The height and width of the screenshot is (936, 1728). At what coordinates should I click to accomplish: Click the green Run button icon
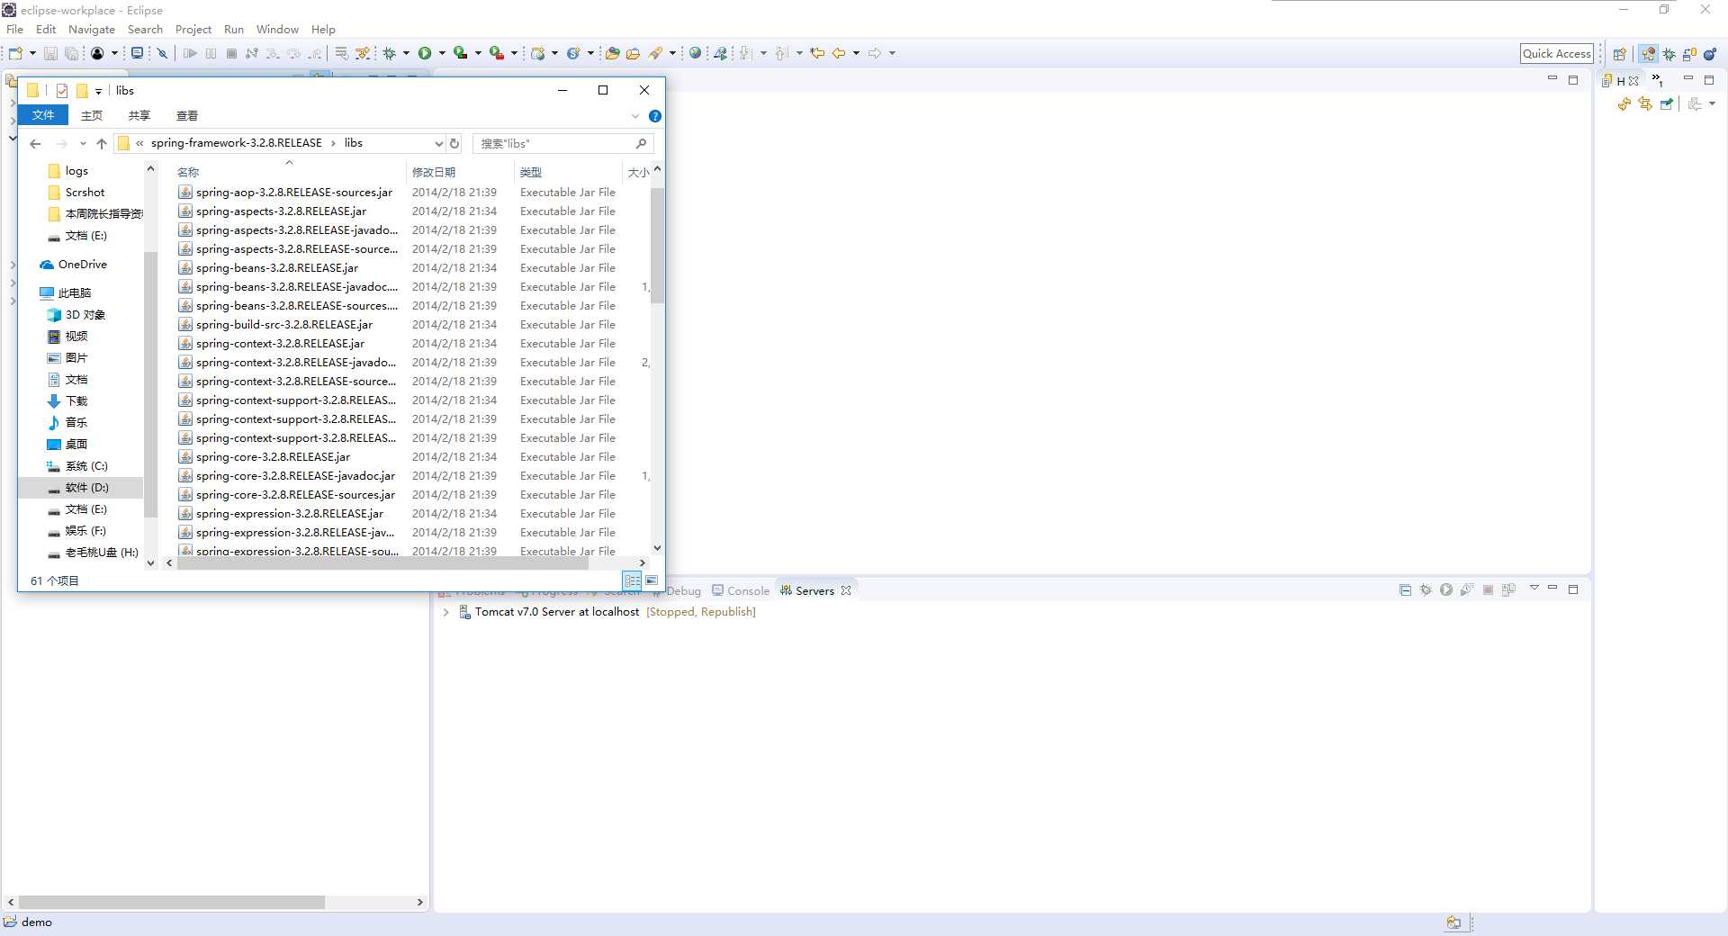tap(425, 53)
